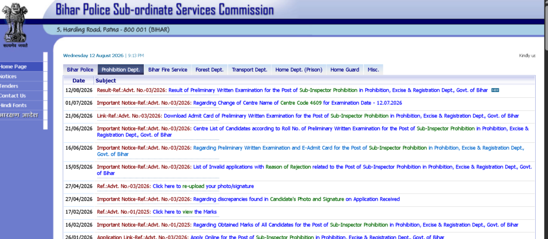
Task: Click Wednesday 12 August 2026 date text
Action: [93, 56]
